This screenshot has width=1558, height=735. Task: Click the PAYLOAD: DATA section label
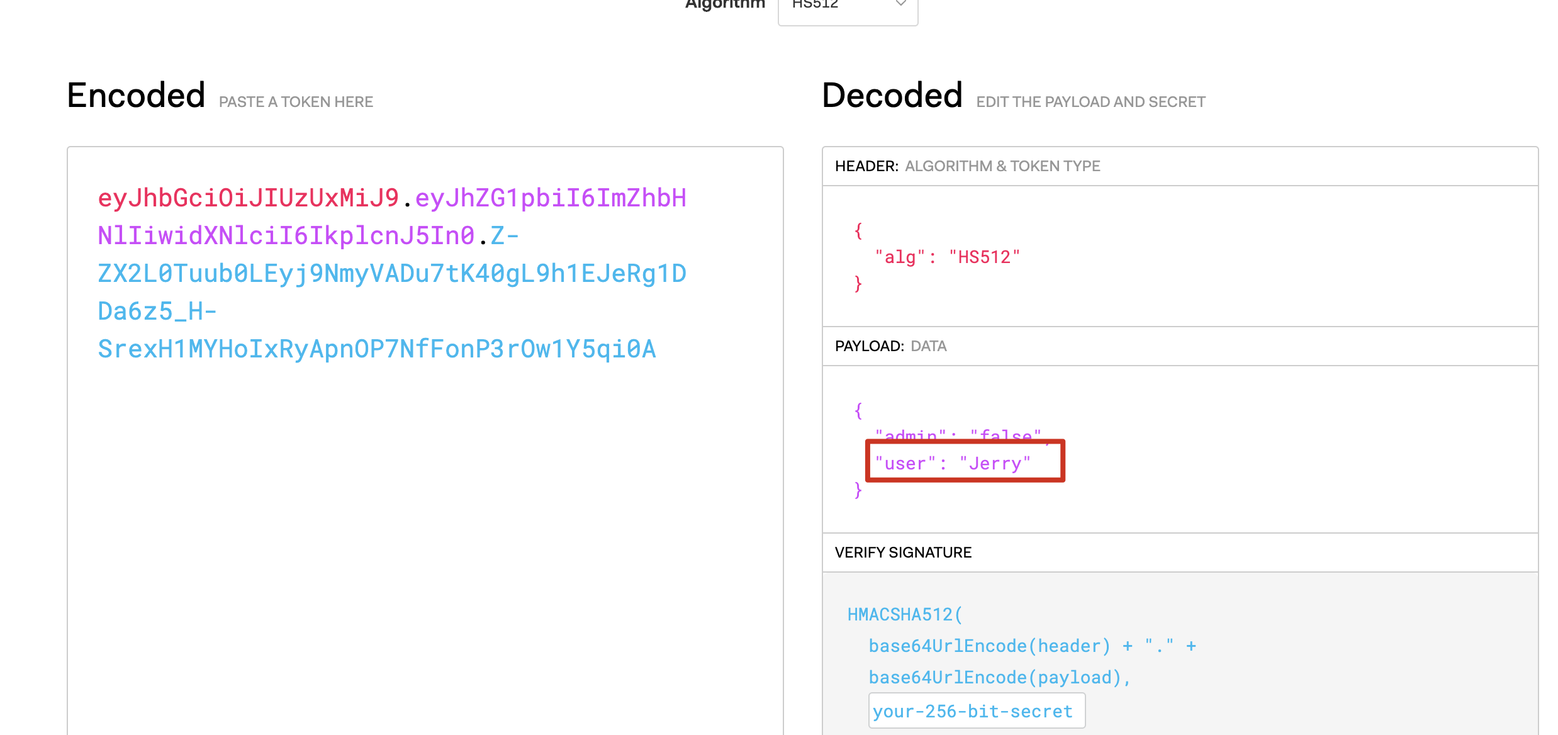click(x=890, y=346)
